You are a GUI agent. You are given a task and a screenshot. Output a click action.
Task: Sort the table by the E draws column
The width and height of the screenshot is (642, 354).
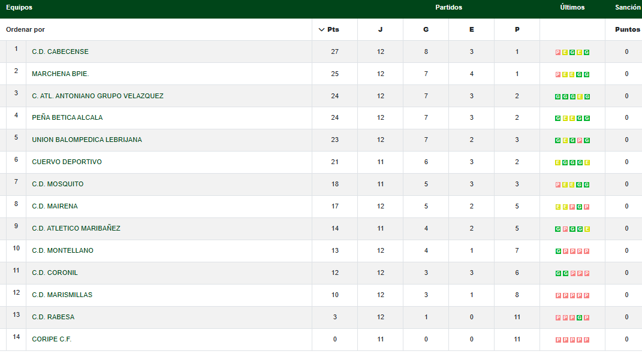471,29
